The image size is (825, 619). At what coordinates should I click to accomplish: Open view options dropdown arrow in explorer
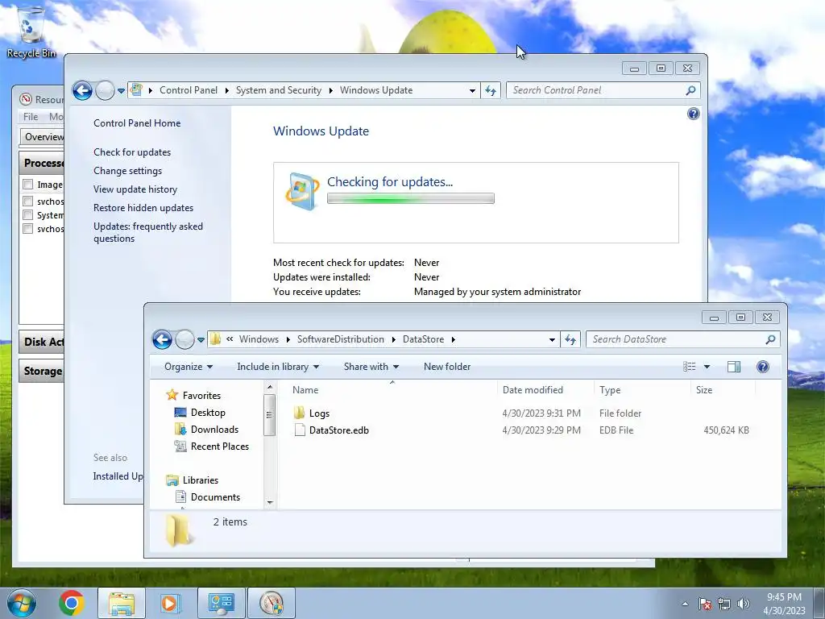(x=707, y=367)
